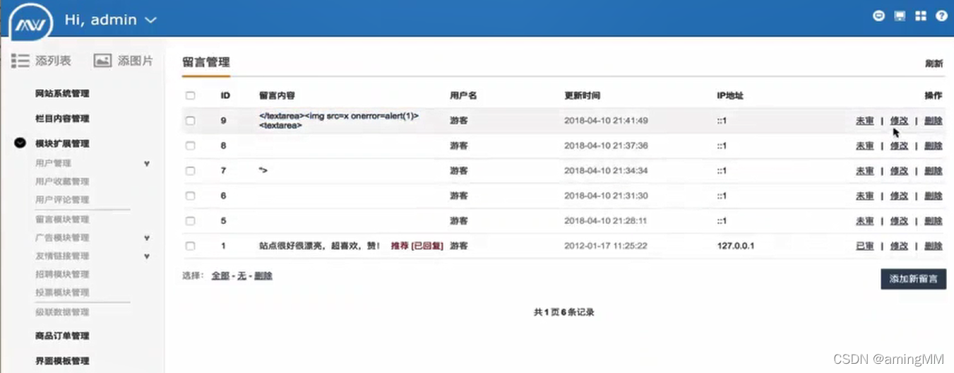Open 界面模板管理 in the sidebar
The height and width of the screenshot is (373, 954).
pos(62,361)
